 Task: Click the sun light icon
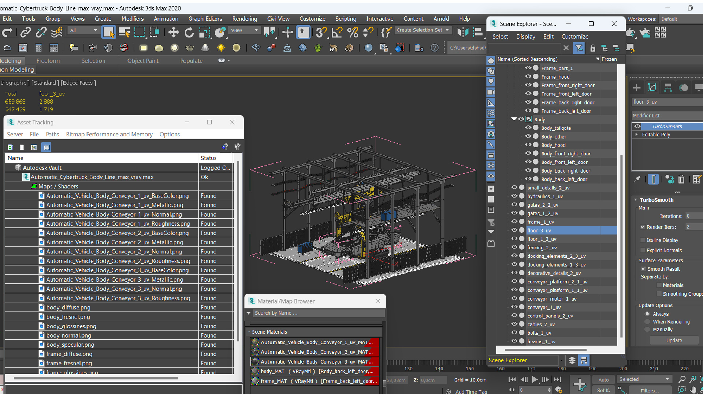pyautogui.click(x=221, y=48)
